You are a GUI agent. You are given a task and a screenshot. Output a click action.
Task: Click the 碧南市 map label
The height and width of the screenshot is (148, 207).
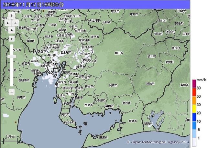pyautogui.click(x=79, y=98)
